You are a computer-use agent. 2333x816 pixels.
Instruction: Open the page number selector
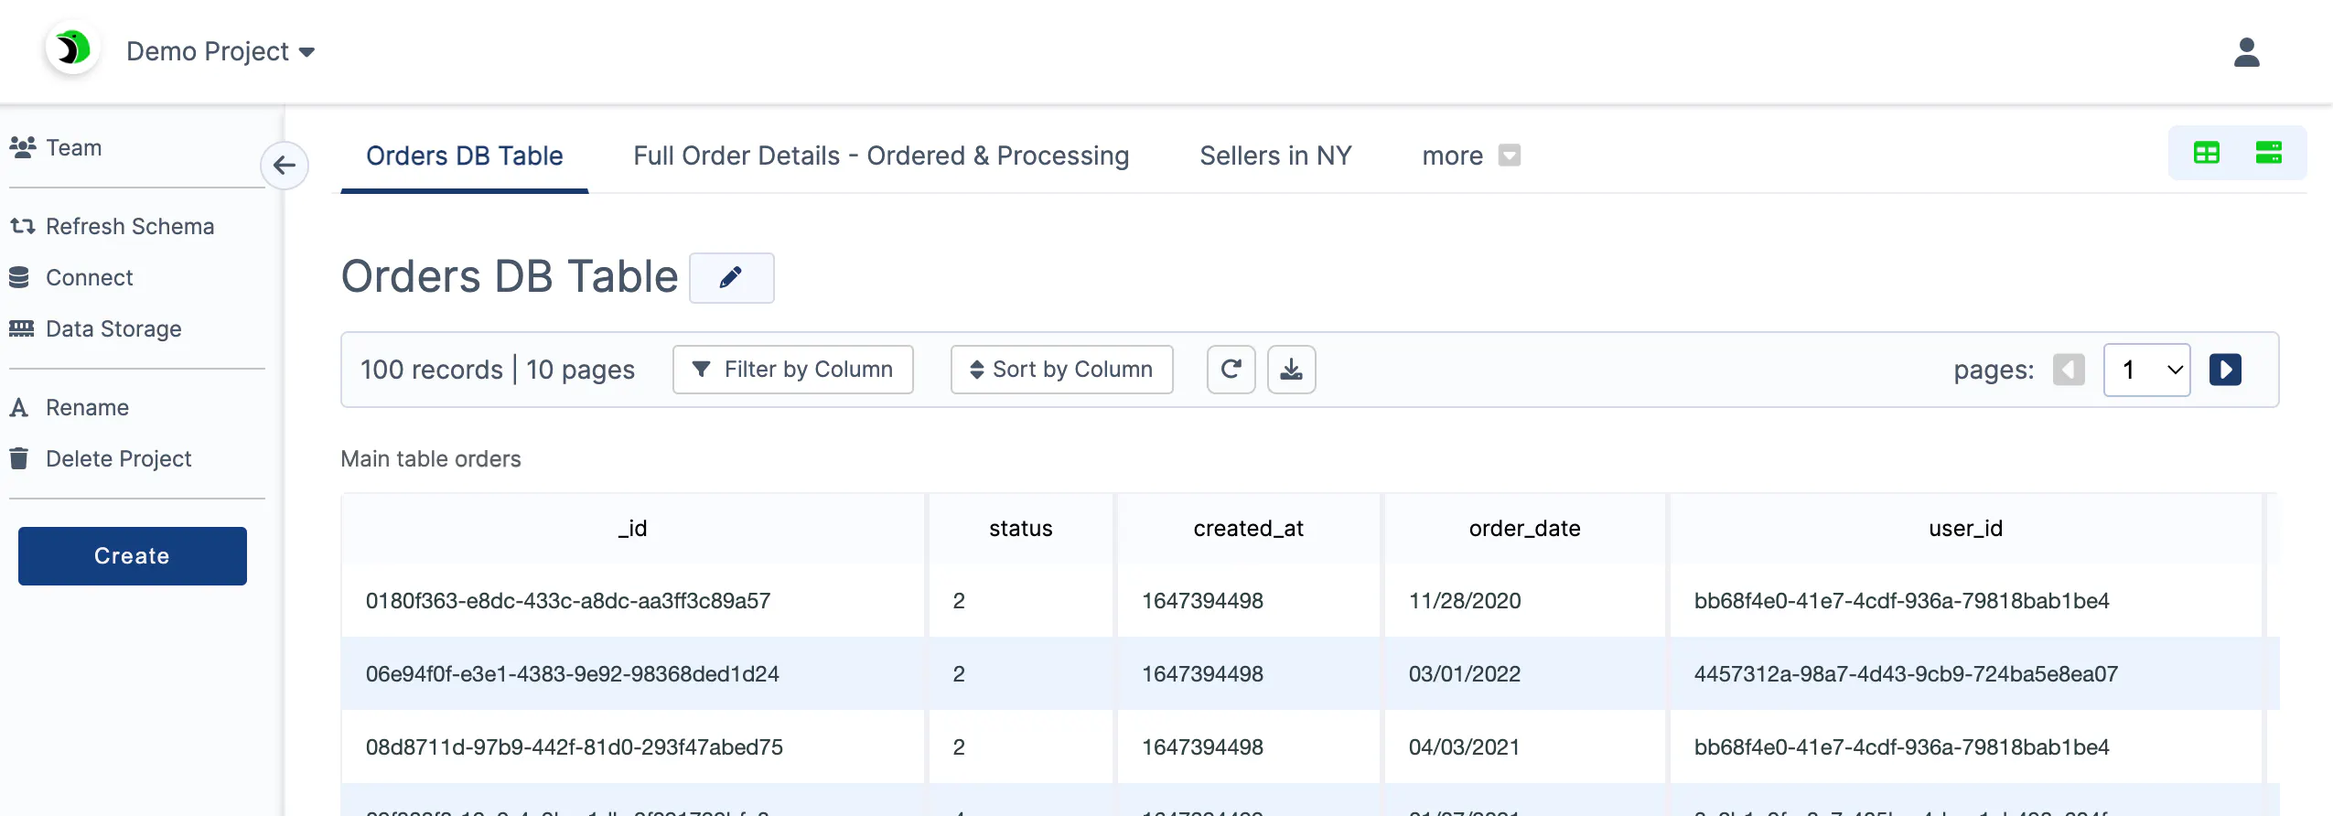(2146, 370)
